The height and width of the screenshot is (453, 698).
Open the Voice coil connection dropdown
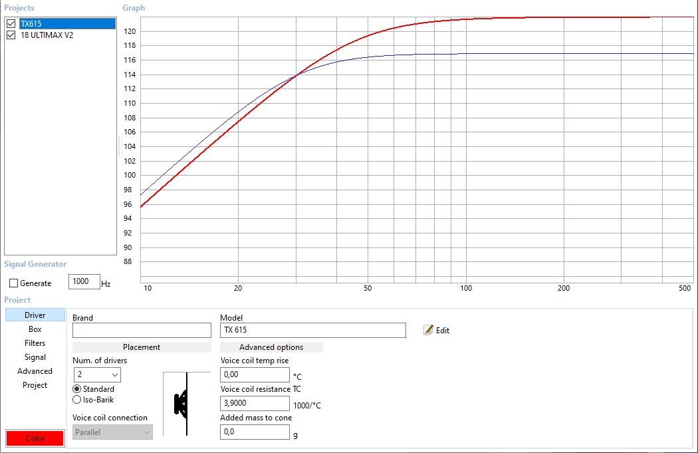pos(112,432)
